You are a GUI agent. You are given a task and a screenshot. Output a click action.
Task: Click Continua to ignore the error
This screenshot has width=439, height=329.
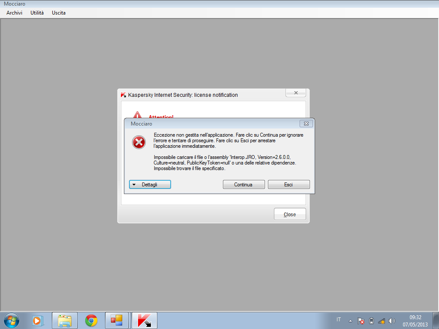(244, 185)
